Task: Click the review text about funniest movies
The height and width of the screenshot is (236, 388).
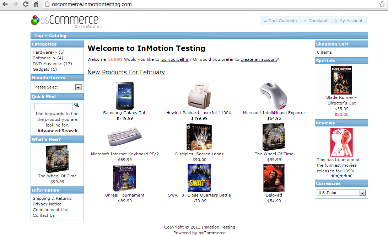Action: [x=338, y=165]
